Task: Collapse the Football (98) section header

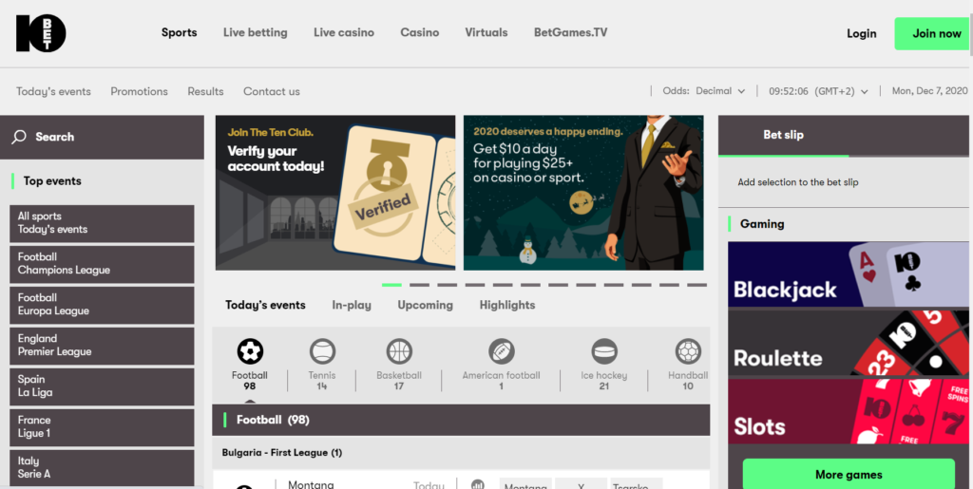Action: click(x=461, y=421)
